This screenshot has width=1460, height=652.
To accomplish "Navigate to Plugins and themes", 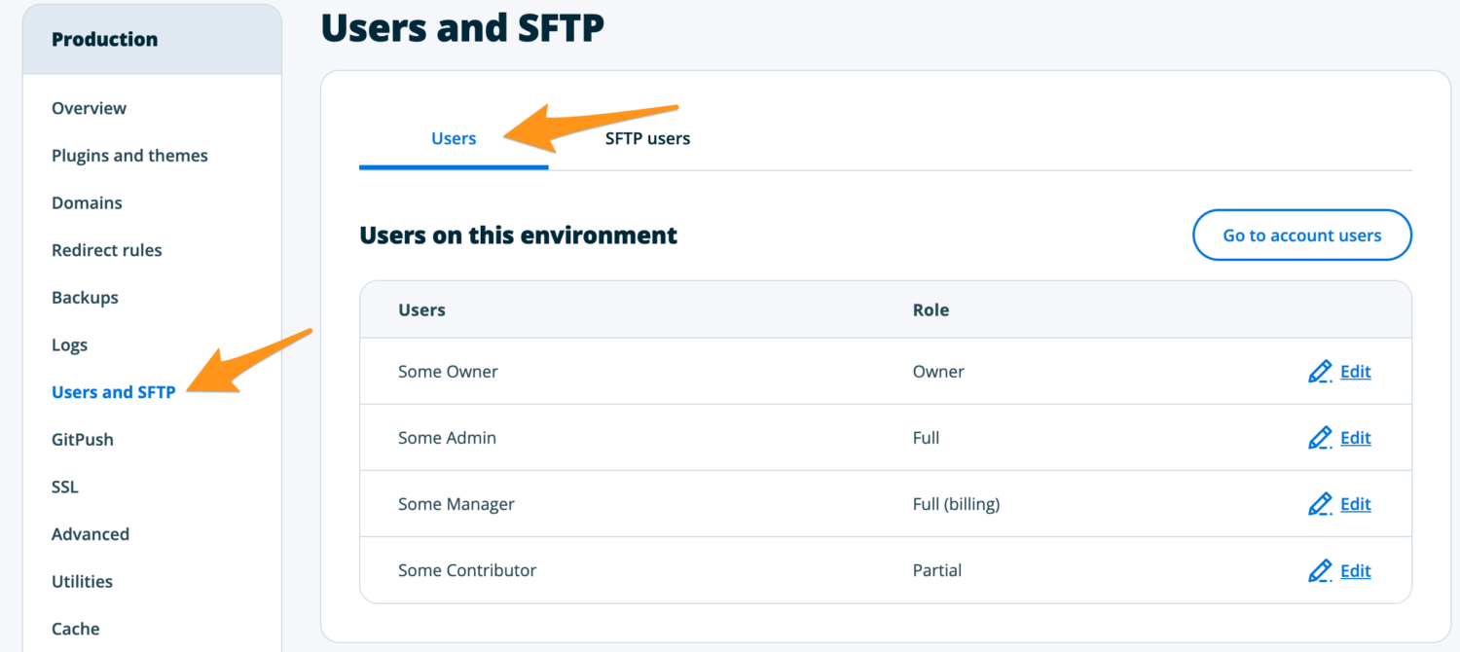I will (x=129, y=155).
